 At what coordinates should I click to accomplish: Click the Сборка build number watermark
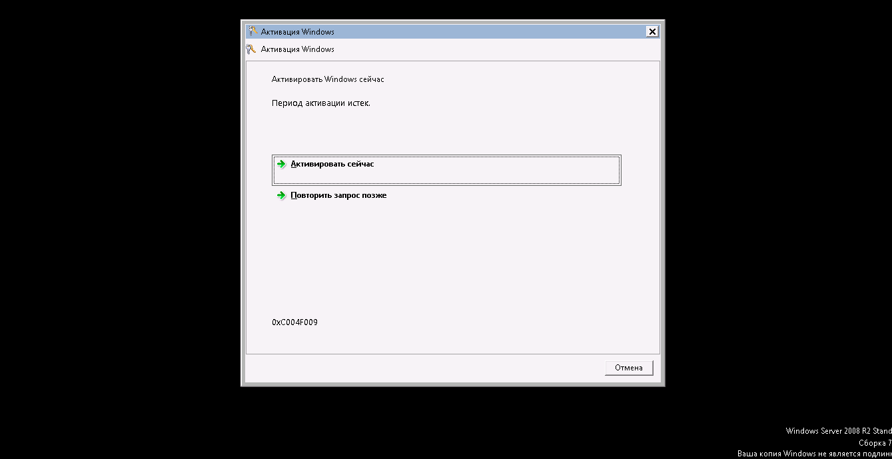875,442
